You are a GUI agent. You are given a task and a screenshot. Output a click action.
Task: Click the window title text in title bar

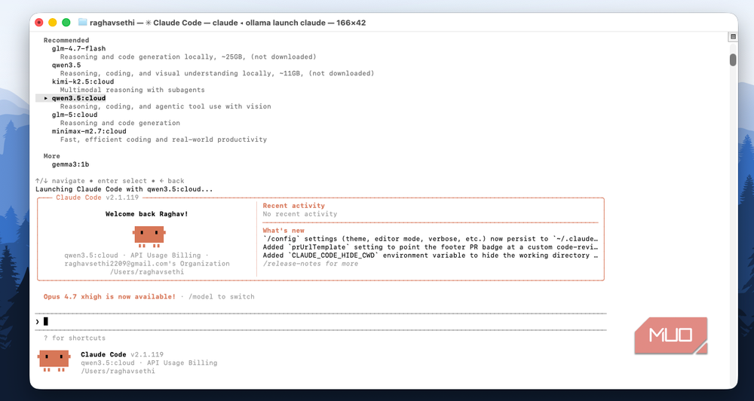point(228,23)
